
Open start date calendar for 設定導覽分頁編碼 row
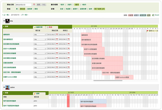(57, 58)
